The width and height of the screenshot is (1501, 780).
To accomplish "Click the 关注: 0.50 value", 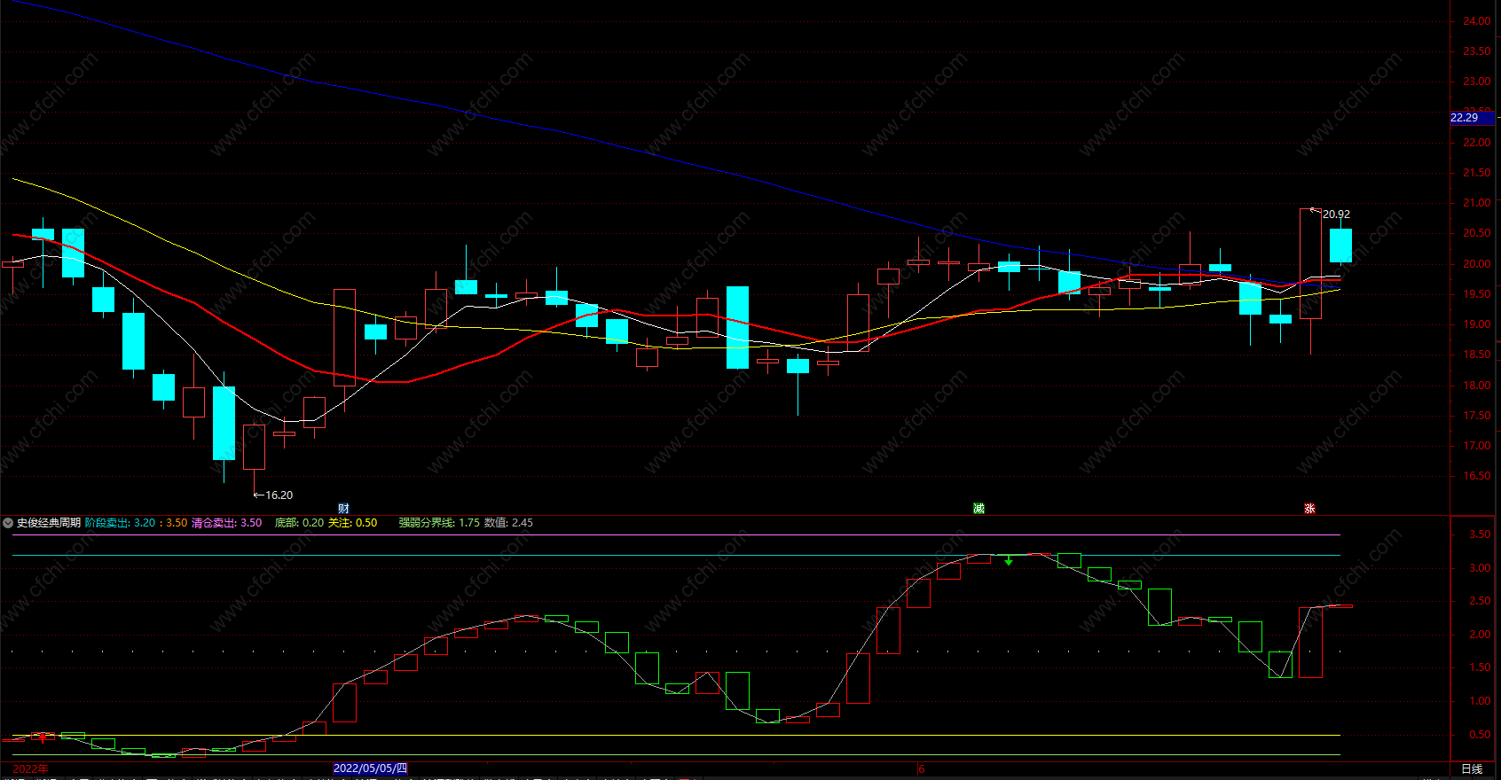I will point(353,523).
